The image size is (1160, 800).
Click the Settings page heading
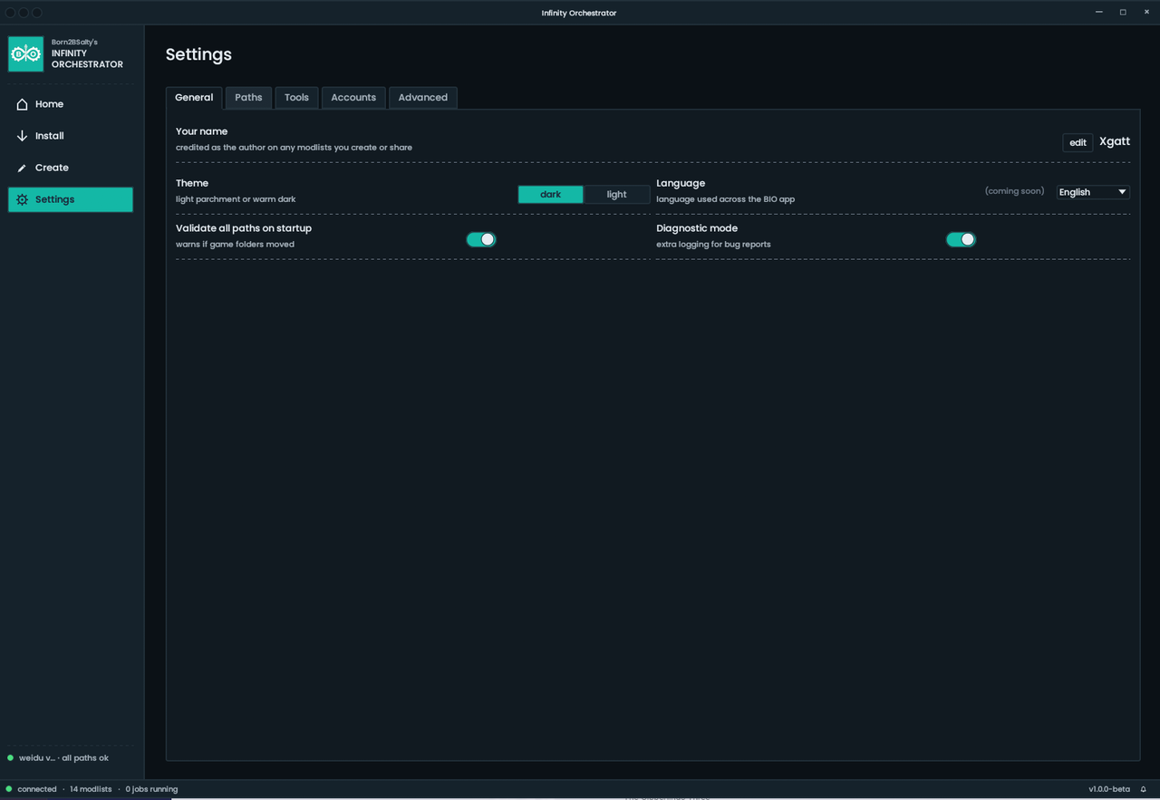[x=198, y=54]
